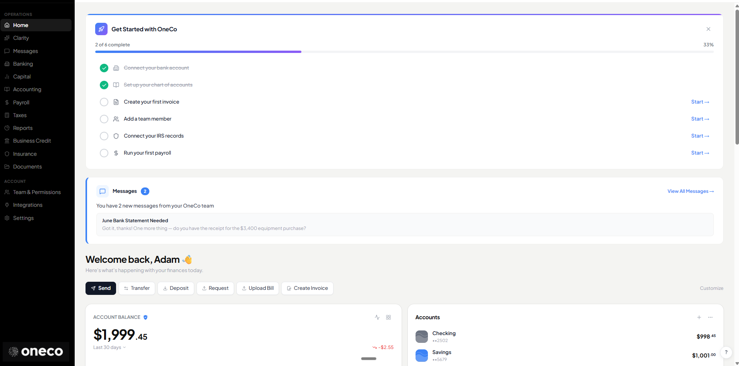Check the Add a team member circle
Viewport: 739px width, 366px height.
[104, 119]
